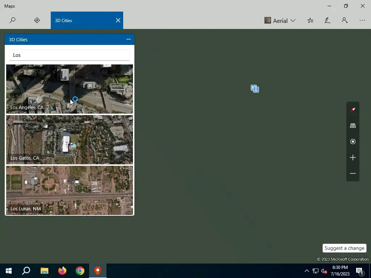Open the Windows Ink toolbar pen icon
This screenshot has width=371, height=278.
pos(327,21)
